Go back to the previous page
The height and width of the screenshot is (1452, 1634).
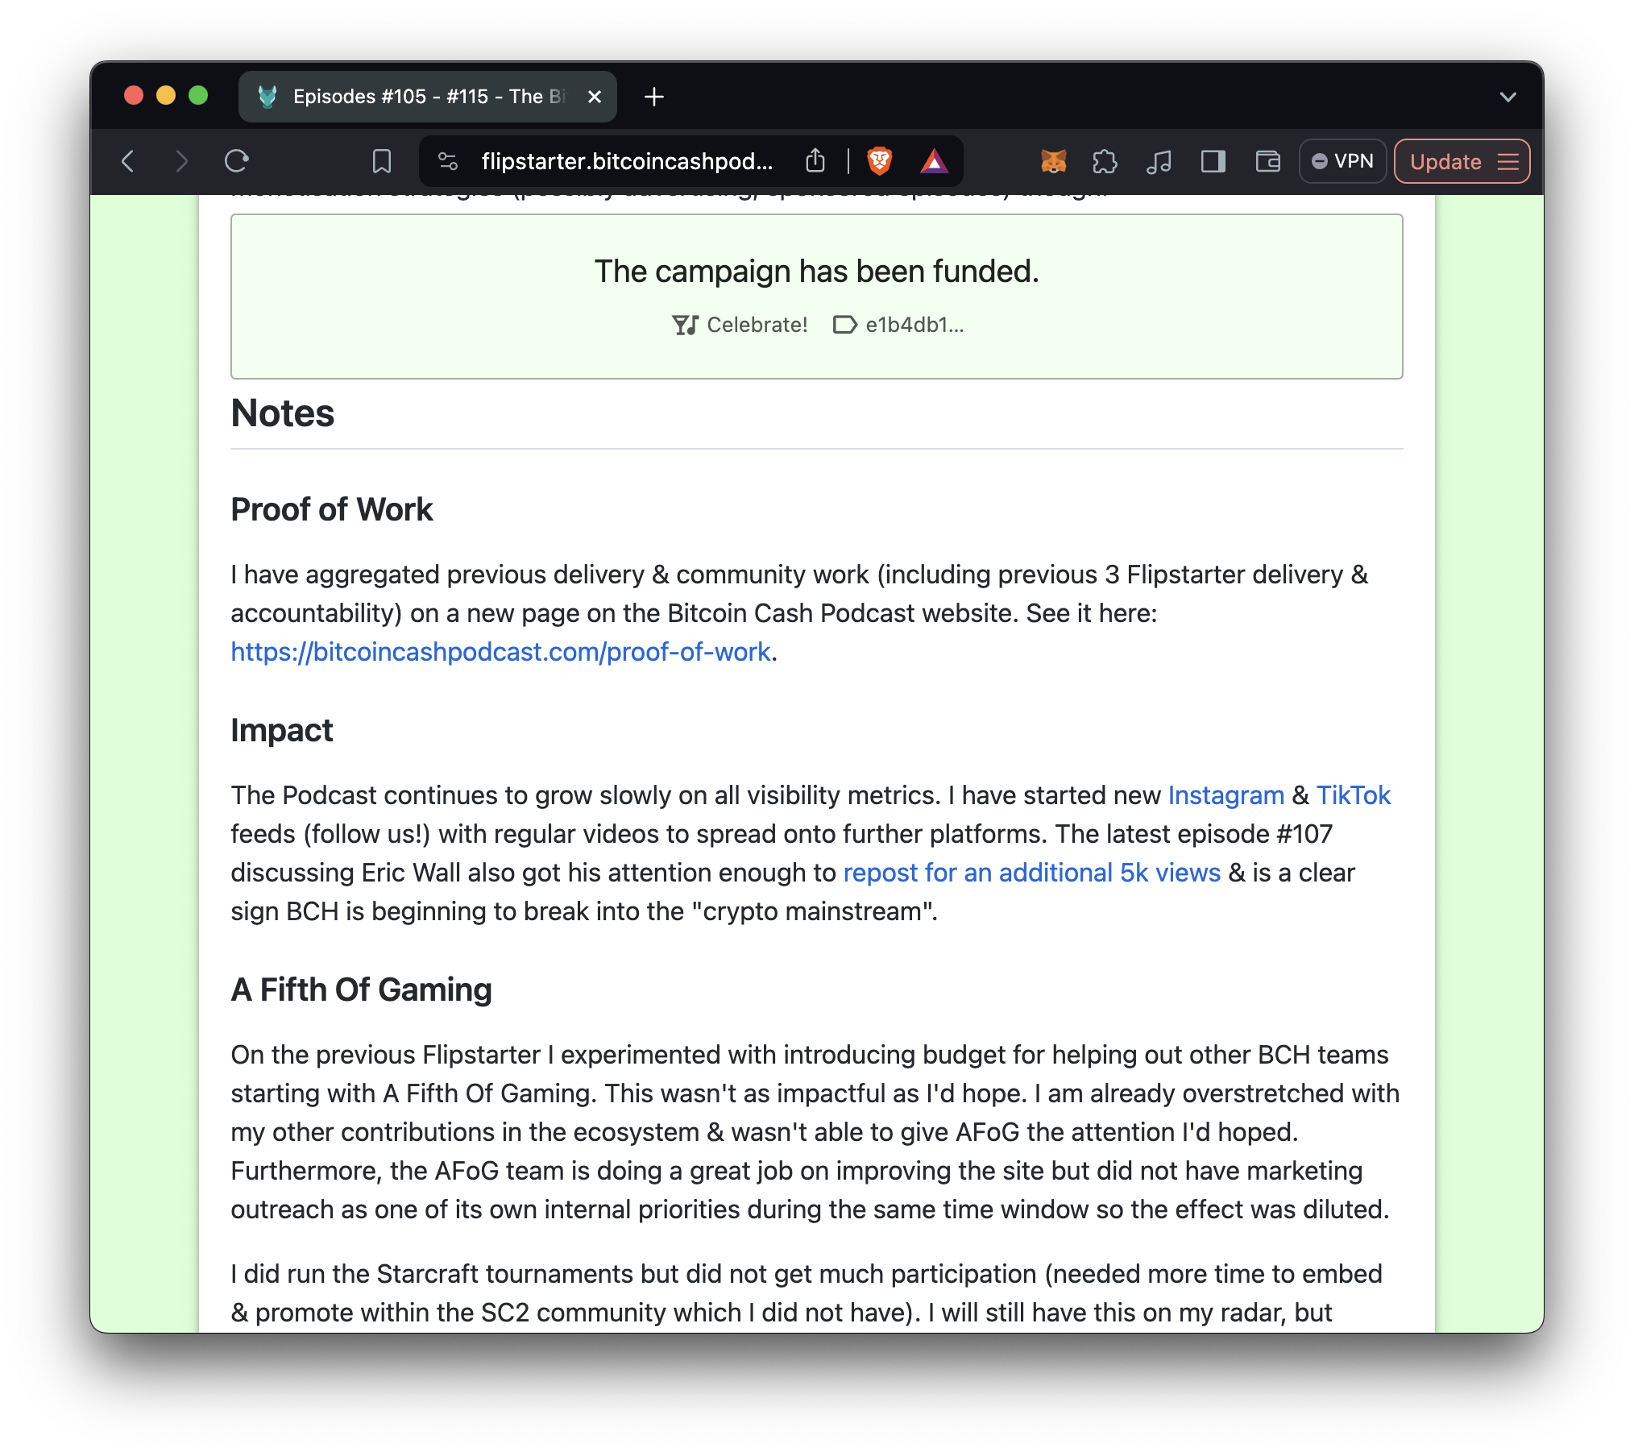tap(128, 161)
